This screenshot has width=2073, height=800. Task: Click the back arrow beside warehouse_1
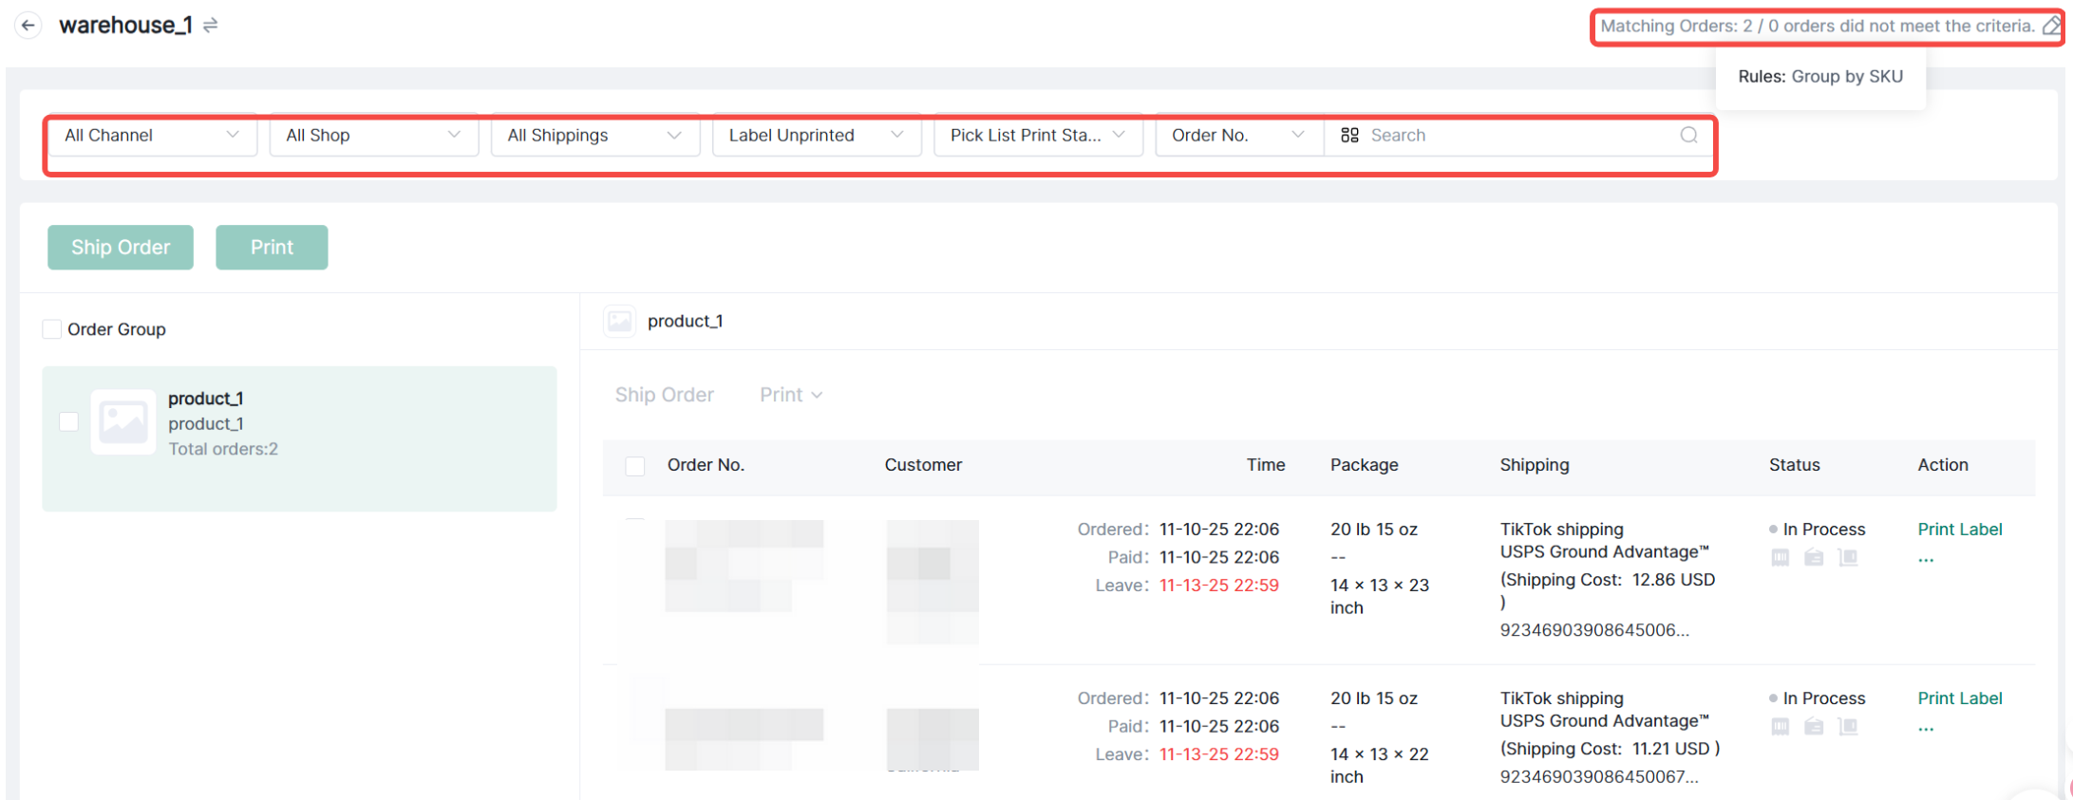[28, 26]
